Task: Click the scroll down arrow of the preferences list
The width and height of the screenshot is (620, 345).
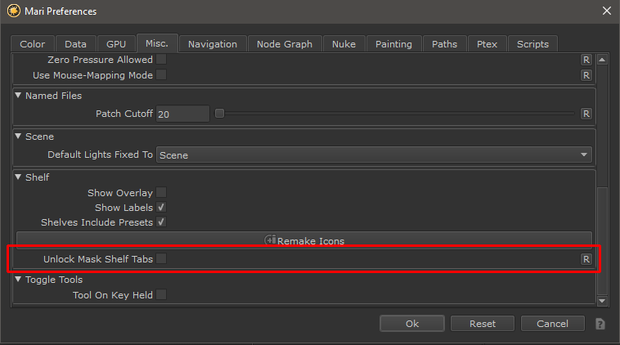Action: pyautogui.click(x=603, y=300)
